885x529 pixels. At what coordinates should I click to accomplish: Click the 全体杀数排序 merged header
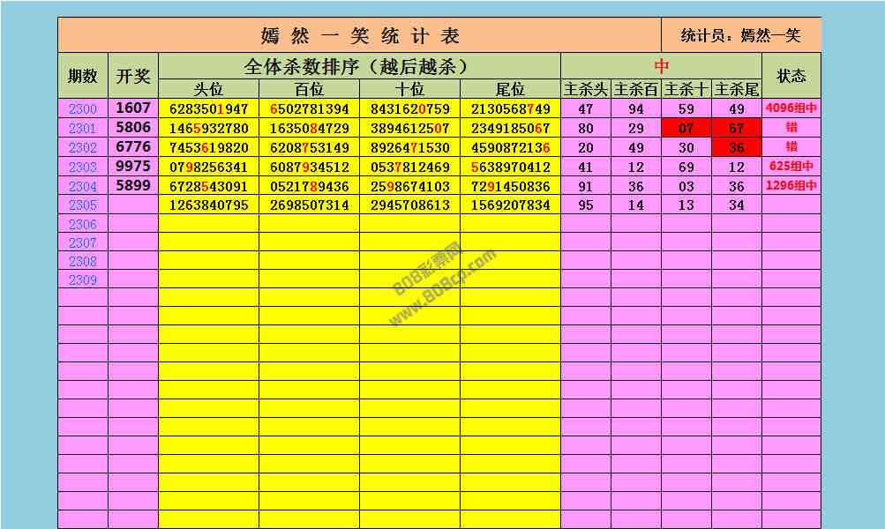359,66
